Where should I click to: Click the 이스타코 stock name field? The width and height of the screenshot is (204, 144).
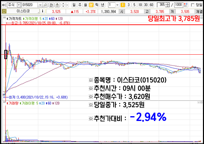tap(23, 11)
